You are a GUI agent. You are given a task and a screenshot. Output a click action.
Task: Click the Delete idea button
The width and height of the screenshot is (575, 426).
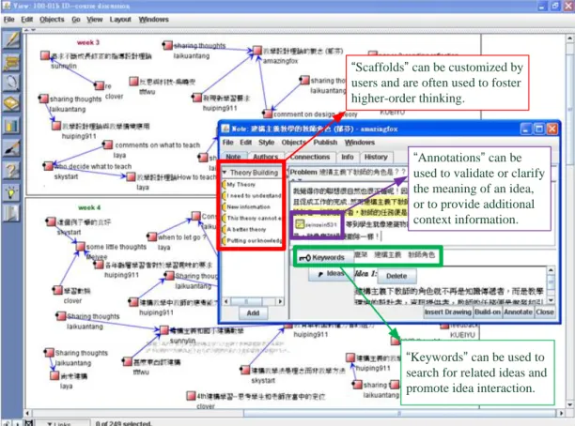[x=396, y=276]
